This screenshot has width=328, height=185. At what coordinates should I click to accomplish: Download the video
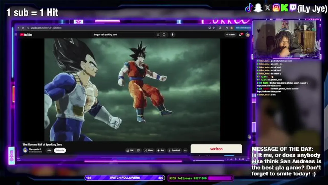(x=174, y=150)
